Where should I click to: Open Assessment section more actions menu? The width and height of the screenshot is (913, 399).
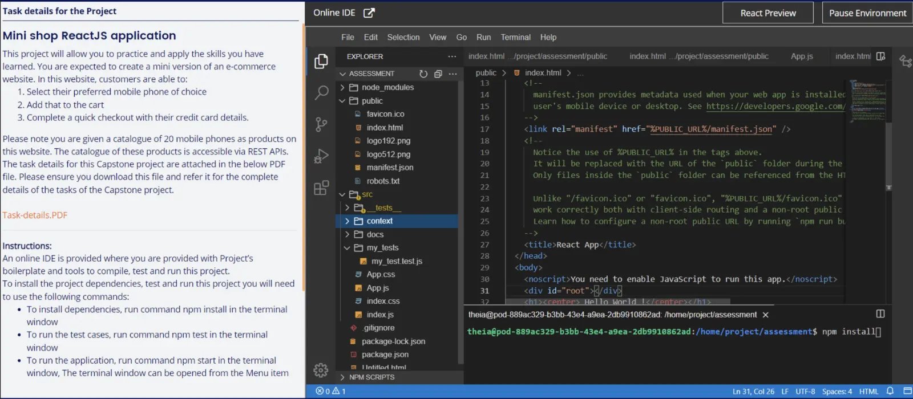(x=453, y=74)
